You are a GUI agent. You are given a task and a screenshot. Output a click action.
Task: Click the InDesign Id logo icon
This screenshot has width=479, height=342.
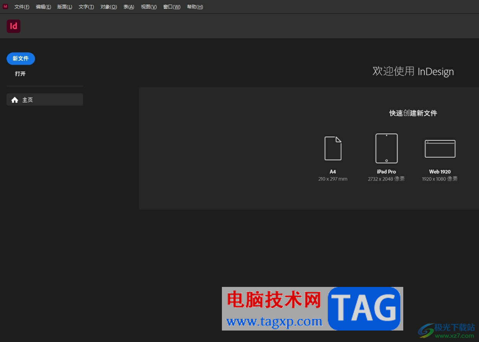tap(13, 26)
